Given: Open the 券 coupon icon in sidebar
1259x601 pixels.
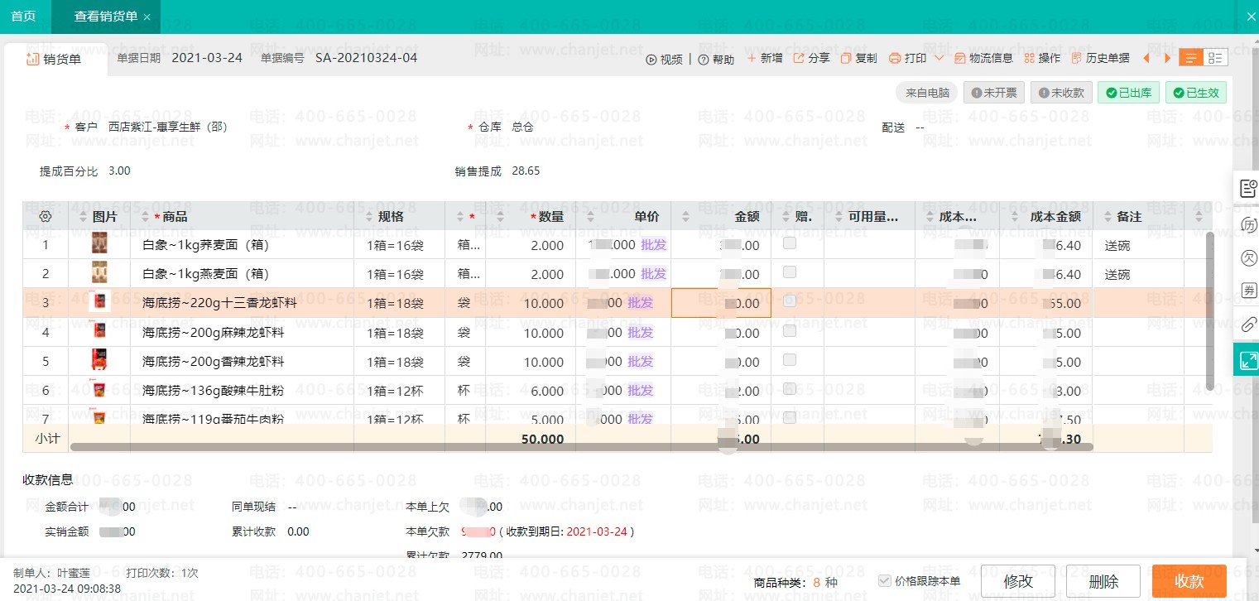Looking at the screenshot, I should click(1248, 291).
